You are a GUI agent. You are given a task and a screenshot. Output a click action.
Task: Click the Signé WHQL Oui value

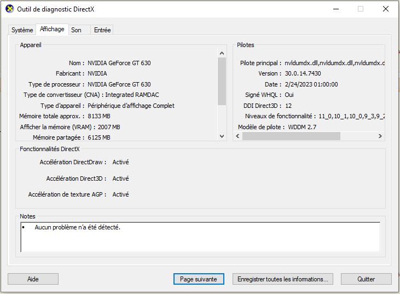[x=289, y=95]
